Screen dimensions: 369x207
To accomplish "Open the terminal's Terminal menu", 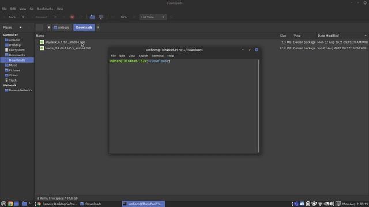I will click(157, 56).
